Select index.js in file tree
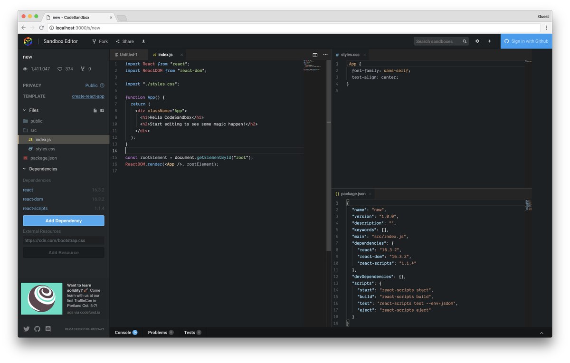This screenshot has height=363, width=570. pyautogui.click(x=64, y=140)
